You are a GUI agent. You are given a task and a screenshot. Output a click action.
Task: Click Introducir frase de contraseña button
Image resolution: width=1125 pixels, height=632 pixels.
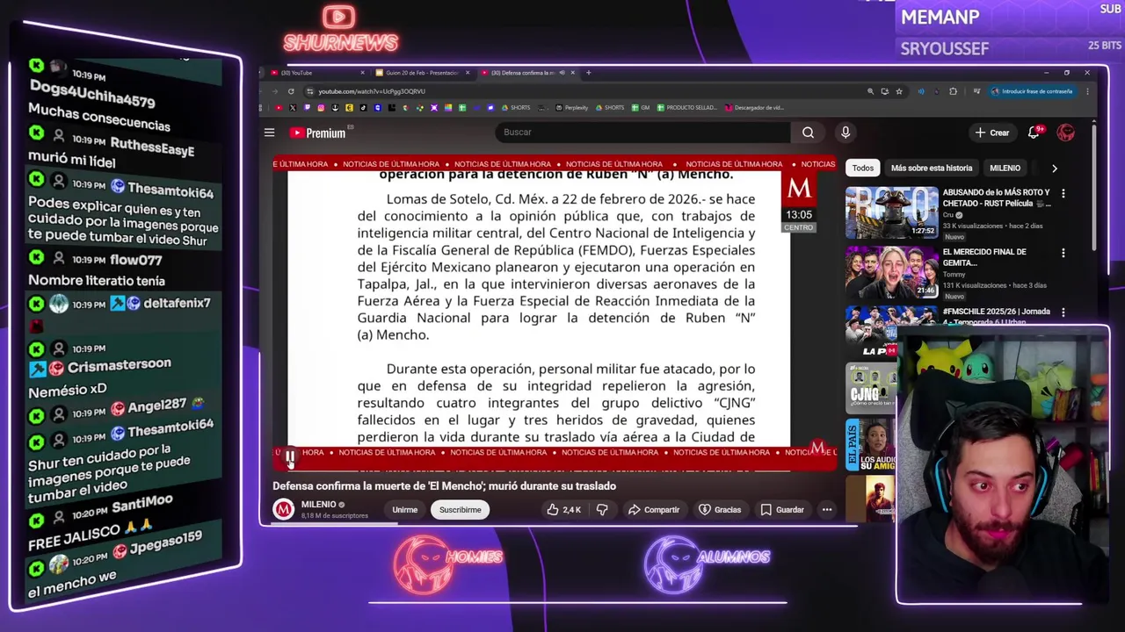tap(1033, 91)
